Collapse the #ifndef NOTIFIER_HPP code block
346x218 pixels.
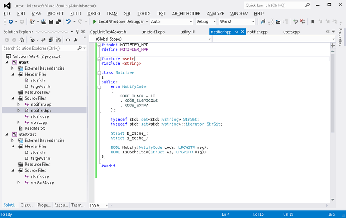click(x=99, y=45)
